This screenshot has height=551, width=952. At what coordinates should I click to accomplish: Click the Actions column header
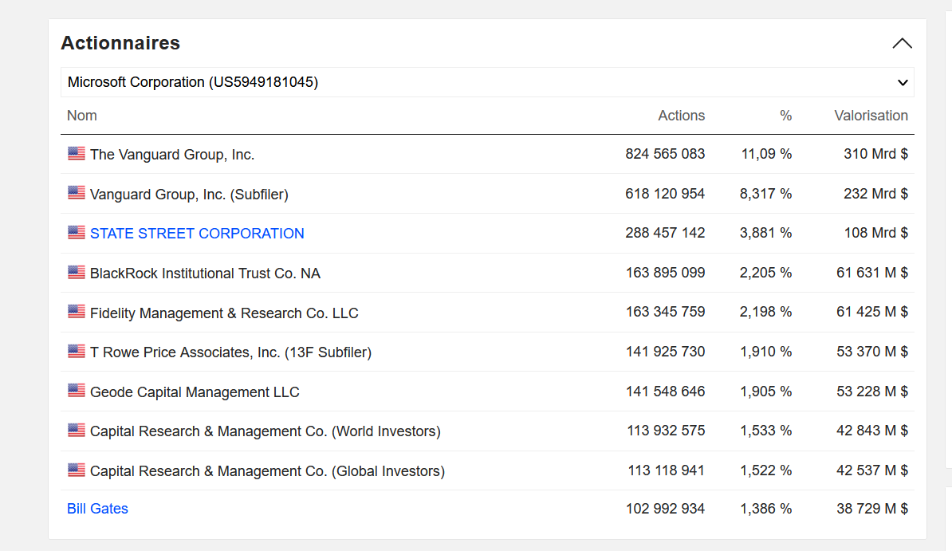click(x=681, y=116)
